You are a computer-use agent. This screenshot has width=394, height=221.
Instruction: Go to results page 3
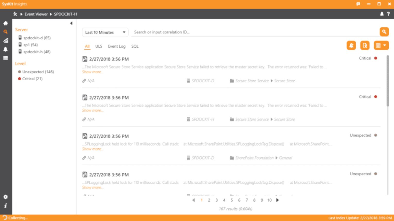(217, 200)
